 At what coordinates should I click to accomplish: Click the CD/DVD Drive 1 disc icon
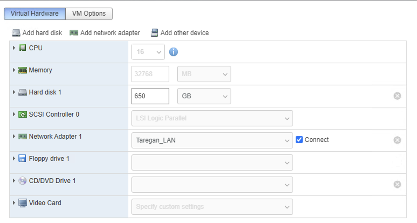pyautogui.click(x=23, y=181)
